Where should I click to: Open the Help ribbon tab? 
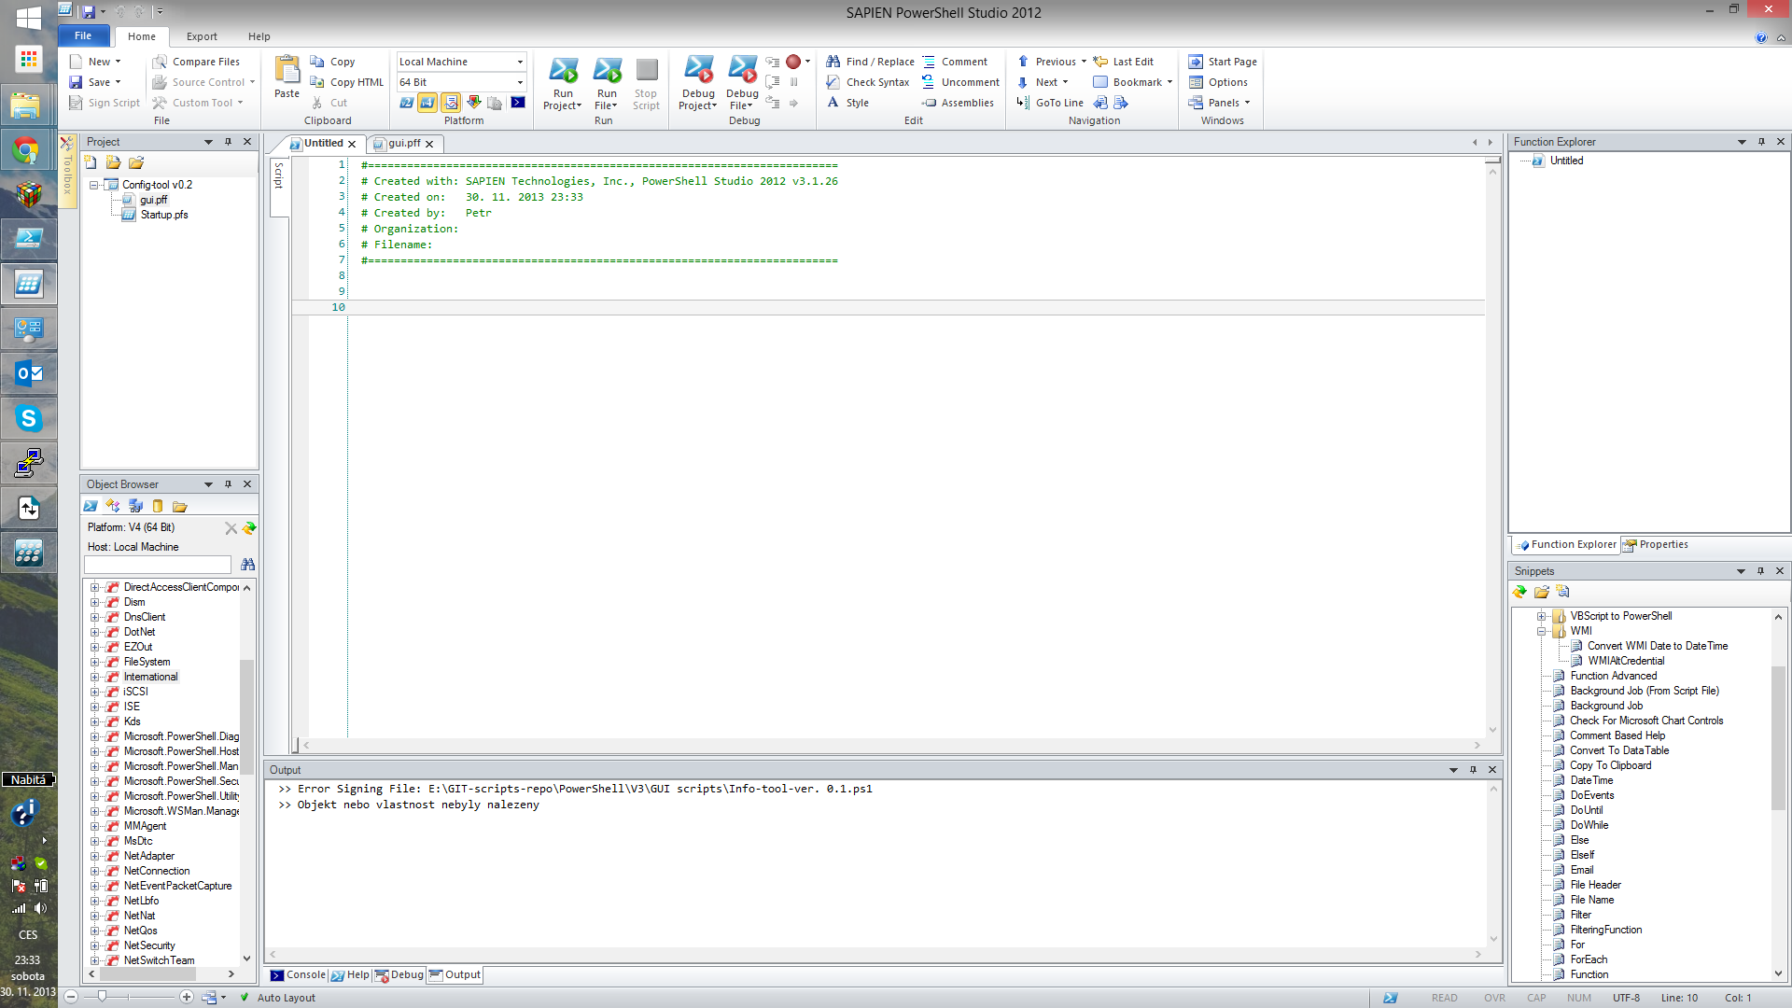pos(259,36)
